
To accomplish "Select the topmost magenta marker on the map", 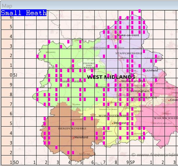I will pyautogui.click(x=140, y=11).
